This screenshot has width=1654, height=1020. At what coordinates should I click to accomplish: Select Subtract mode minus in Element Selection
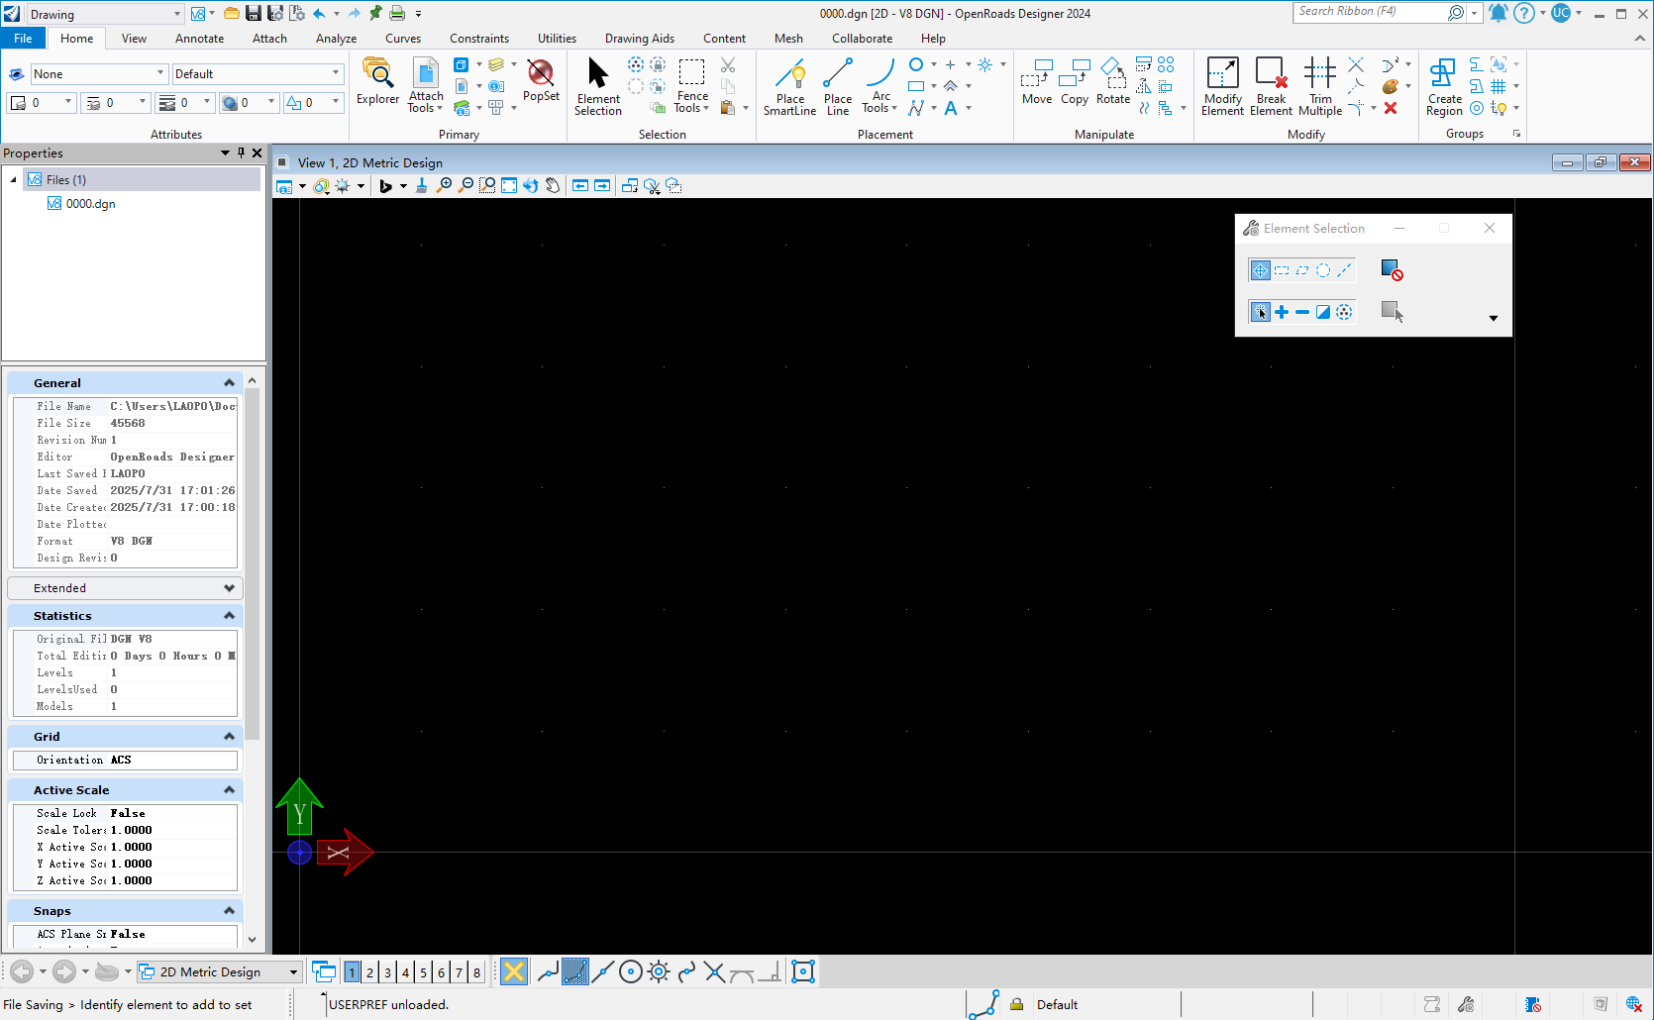[x=1302, y=312]
